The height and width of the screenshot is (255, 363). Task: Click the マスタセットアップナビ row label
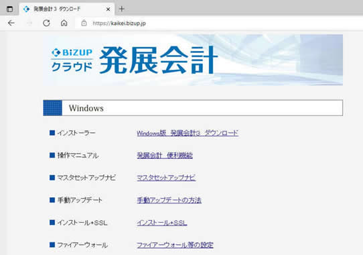click(86, 178)
